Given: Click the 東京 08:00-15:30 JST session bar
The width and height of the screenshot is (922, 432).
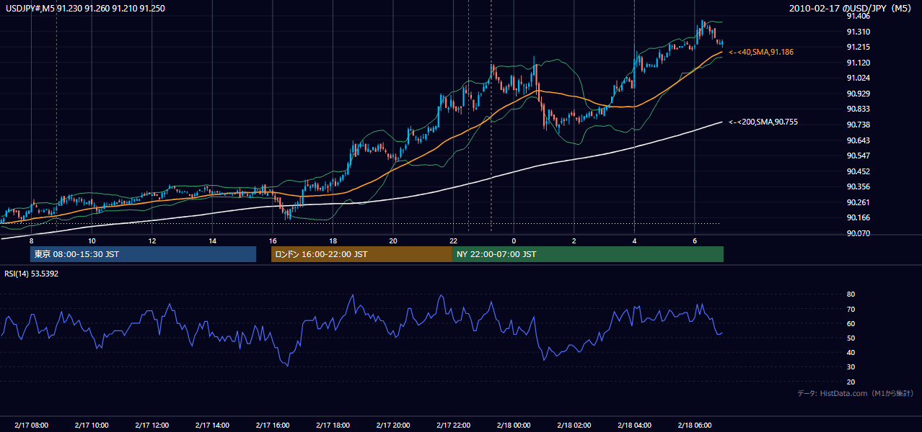Looking at the screenshot, I should (143, 254).
